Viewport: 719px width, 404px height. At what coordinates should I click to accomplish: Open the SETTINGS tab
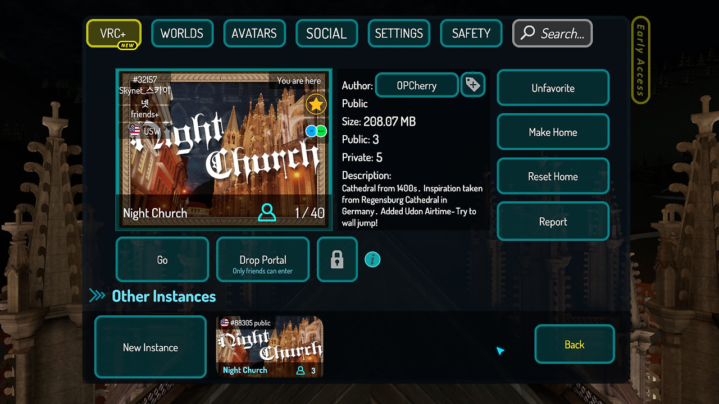399,33
